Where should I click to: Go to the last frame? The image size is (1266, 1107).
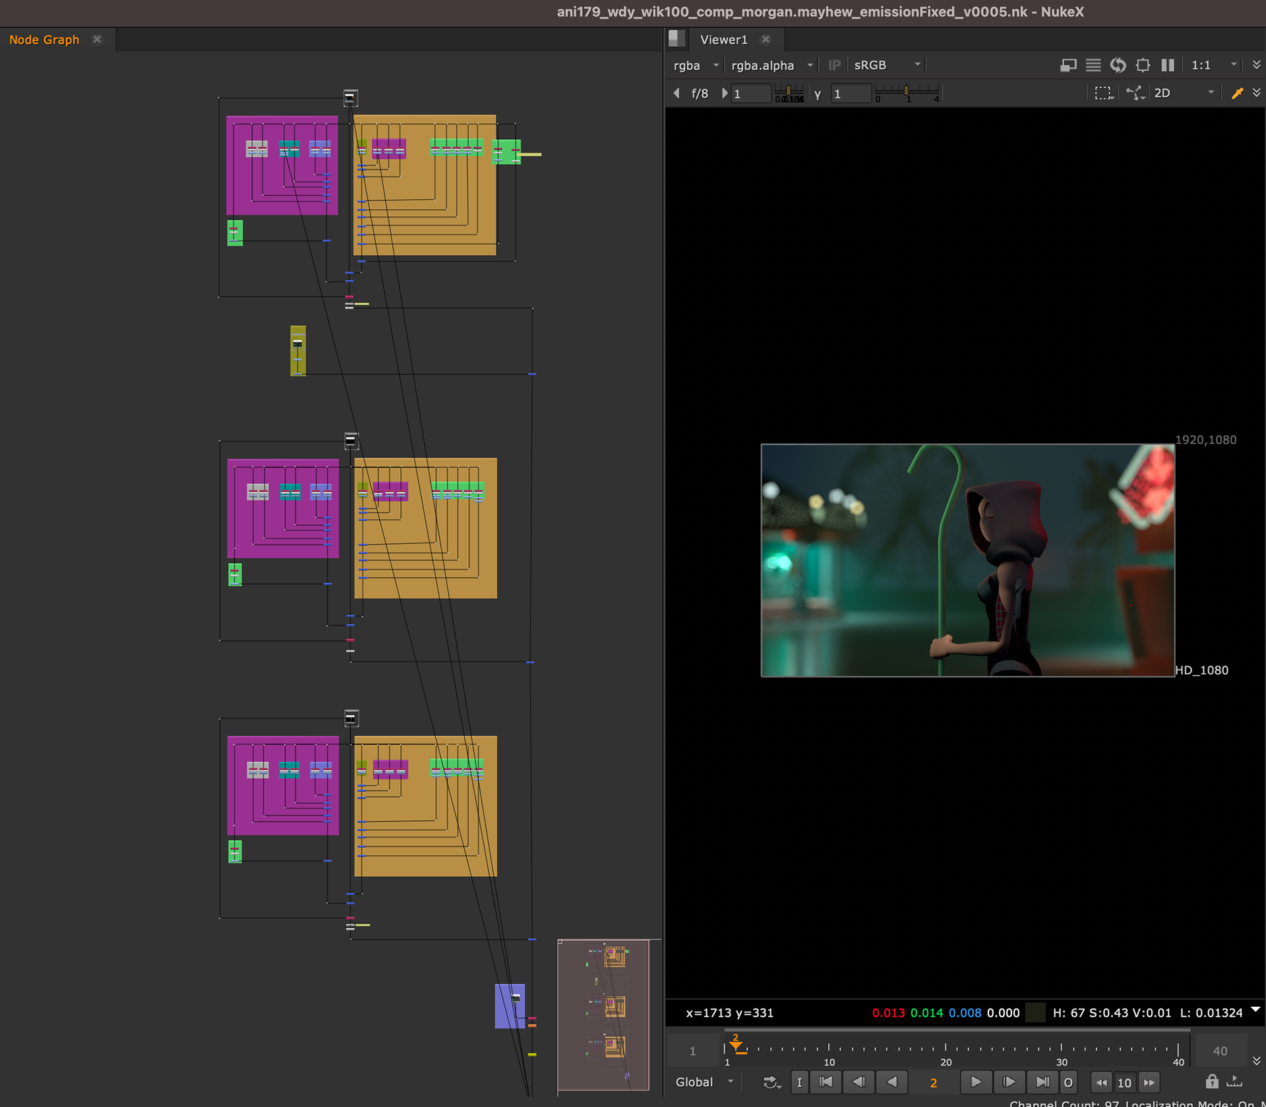[1042, 1082]
